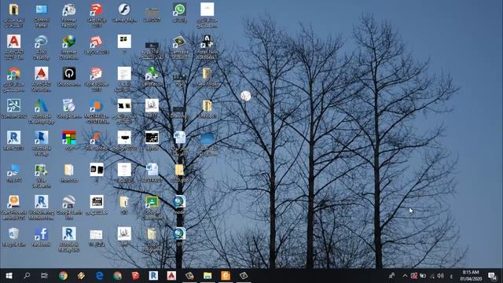Open the Autodesk Desktop App shortcut
Viewport: 503px width, 283px height.
point(42,112)
